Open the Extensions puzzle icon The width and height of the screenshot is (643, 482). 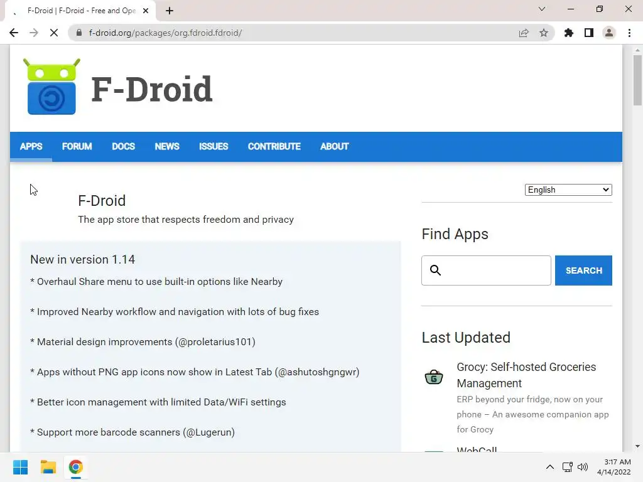(569, 33)
